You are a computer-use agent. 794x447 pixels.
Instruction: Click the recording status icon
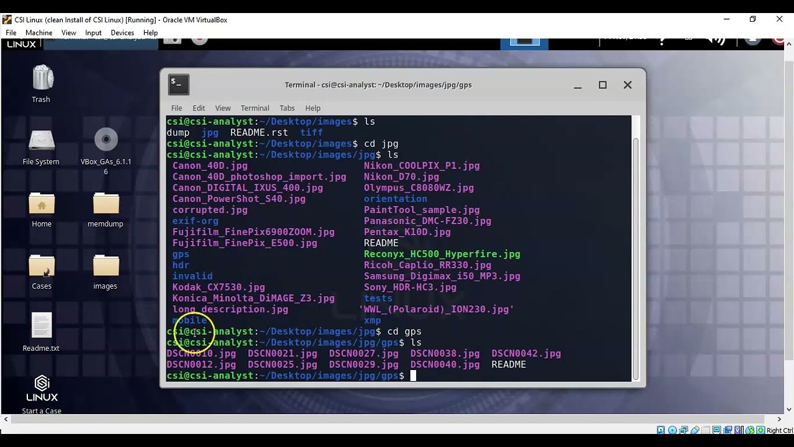click(728, 430)
